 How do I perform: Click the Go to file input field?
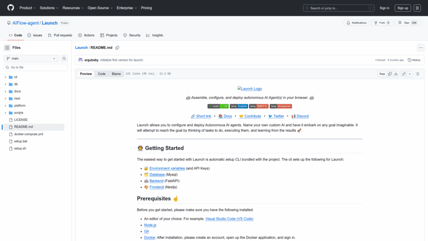coord(36,67)
